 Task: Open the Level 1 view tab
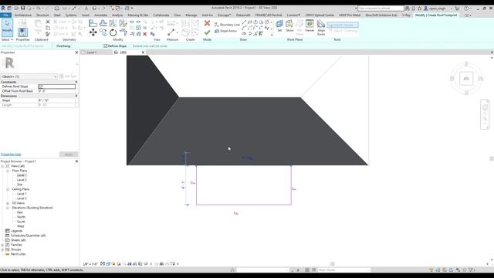[91, 53]
